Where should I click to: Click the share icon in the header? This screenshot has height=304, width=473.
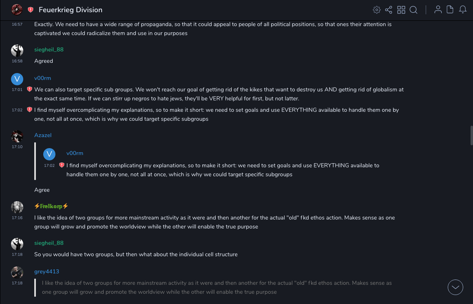pyautogui.click(x=389, y=10)
